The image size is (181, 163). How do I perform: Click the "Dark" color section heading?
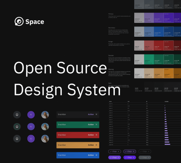[110, 83]
